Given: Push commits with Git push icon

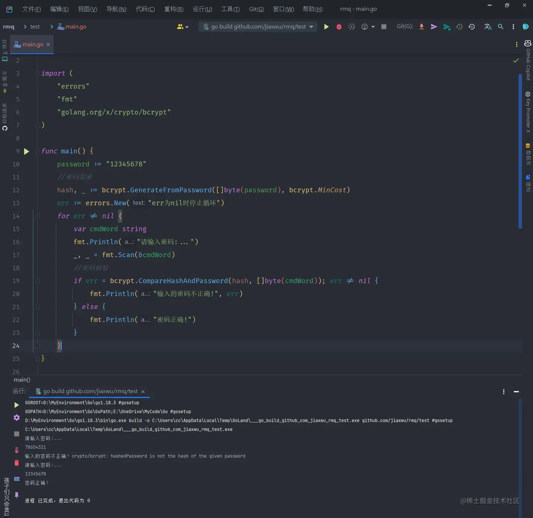Looking at the screenshot, I should (x=447, y=27).
